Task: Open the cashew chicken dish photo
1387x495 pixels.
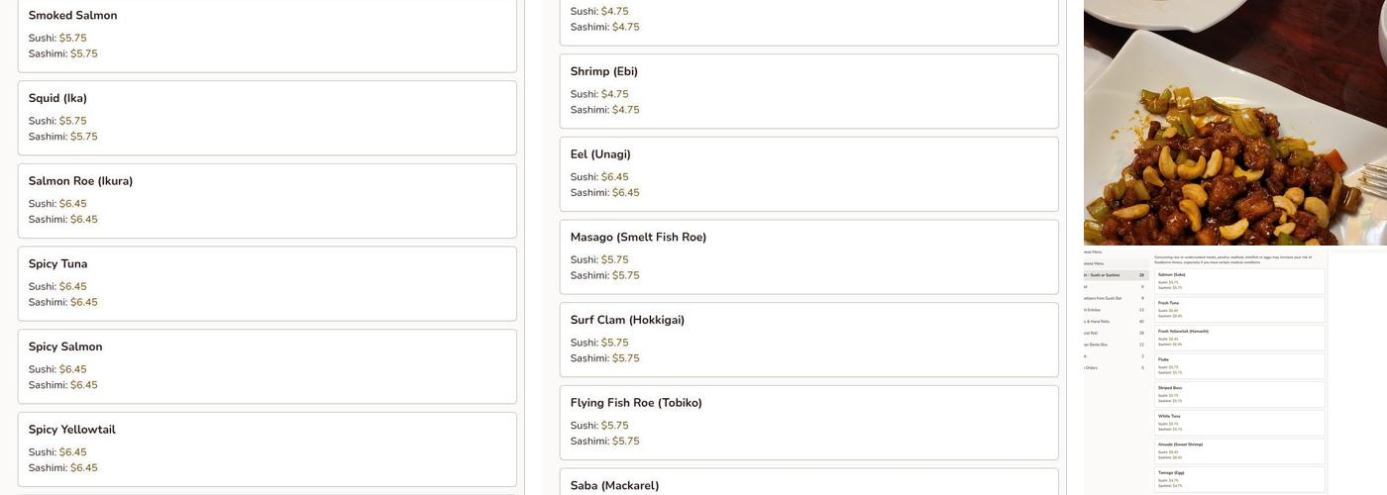Action: pos(1234,123)
